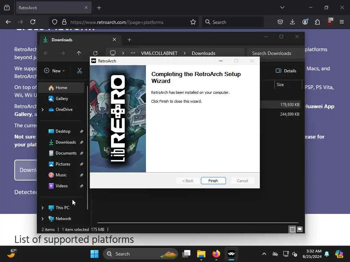Viewport: 350px width, 262px height.
Task: Open Desktop quick access folder
Action: [63, 131]
